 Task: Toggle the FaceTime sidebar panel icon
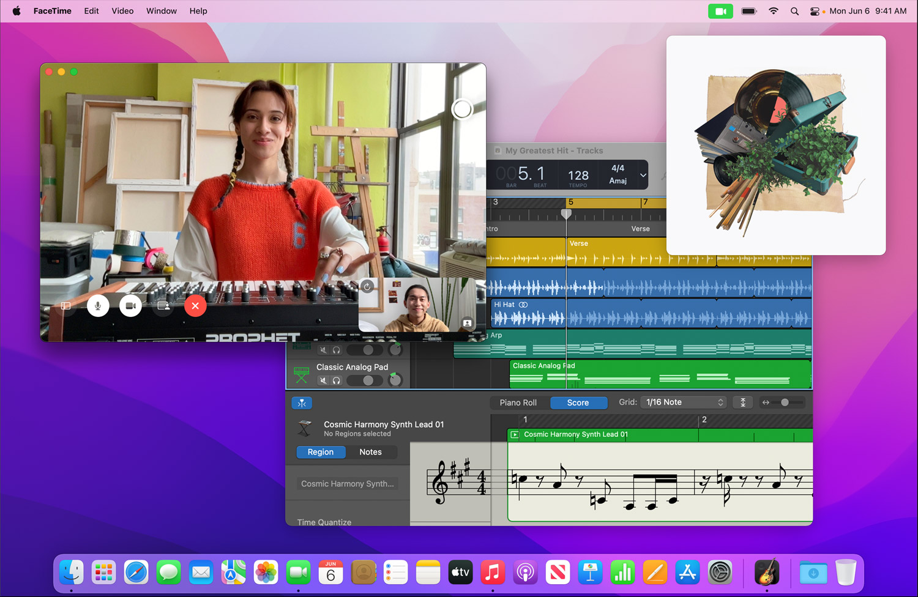coord(66,306)
